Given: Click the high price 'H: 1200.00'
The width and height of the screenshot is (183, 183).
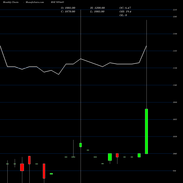Looking at the screenshot, I should [x=97, y=8].
